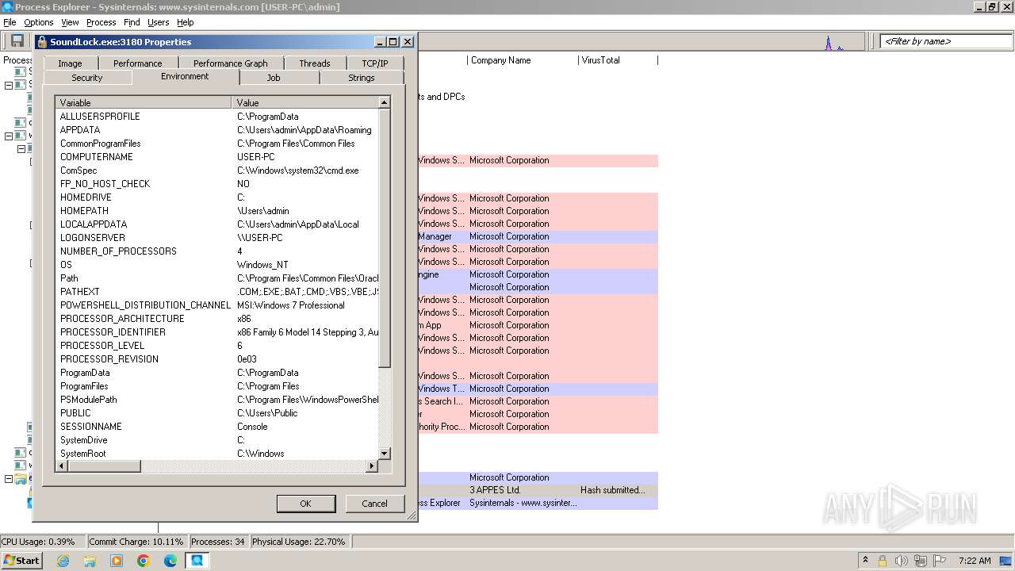Click the environment list scroll up arrow
This screenshot has height=571, width=1015.
click(x=385, y=102)
